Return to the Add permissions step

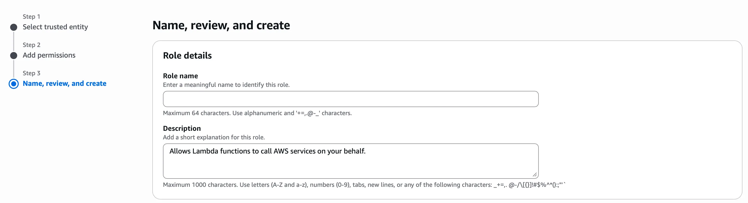(49, 55)
